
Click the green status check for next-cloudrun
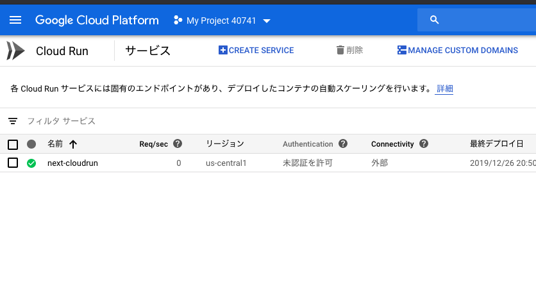click(x=31, y=163)
